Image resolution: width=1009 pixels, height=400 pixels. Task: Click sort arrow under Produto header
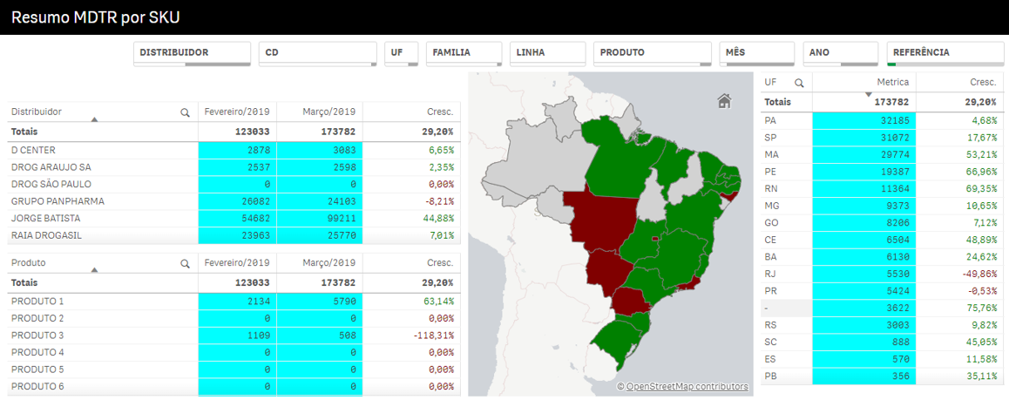click(x=94, y=270)
